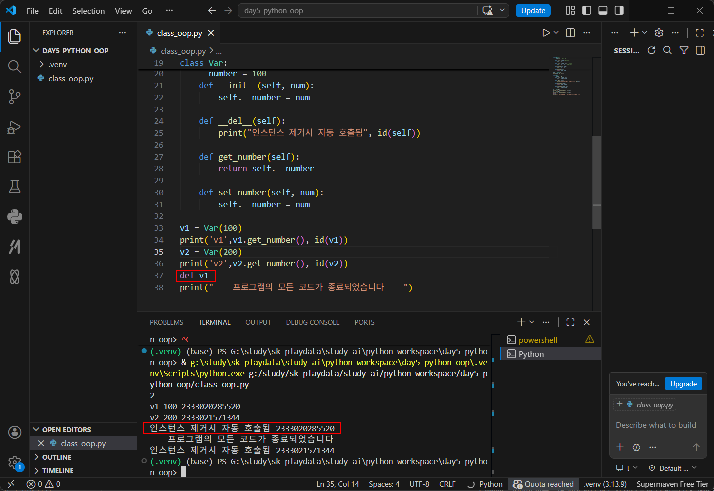Filter sessions using the funnel icon
Screen dimensions: 714x491
684,50
